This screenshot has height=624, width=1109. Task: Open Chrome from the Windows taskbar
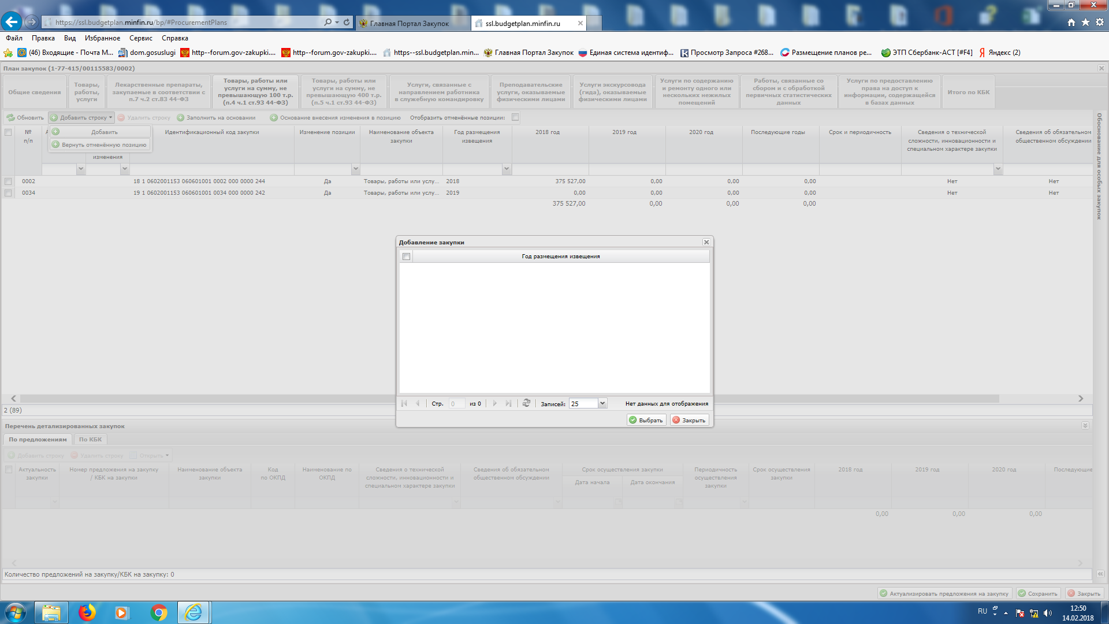pos(158,612)
